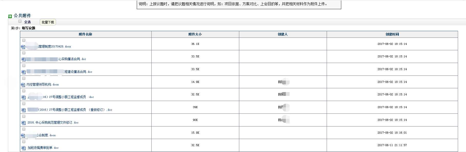Check the box for 心采购廉洁合同.doc
Viewport: 466px width, 152px height.
(24, 53)
